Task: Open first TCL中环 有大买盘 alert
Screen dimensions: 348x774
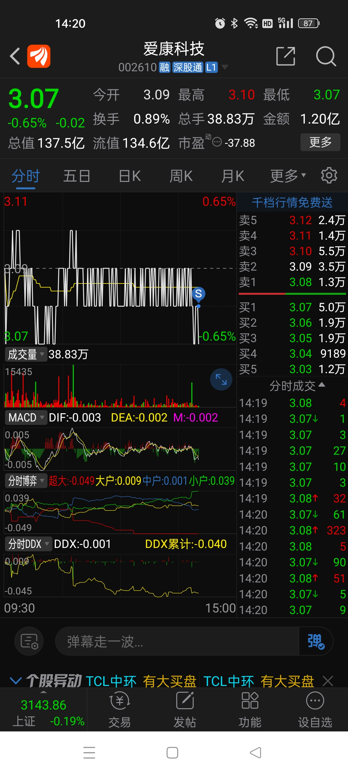Action: pos(141,681)
